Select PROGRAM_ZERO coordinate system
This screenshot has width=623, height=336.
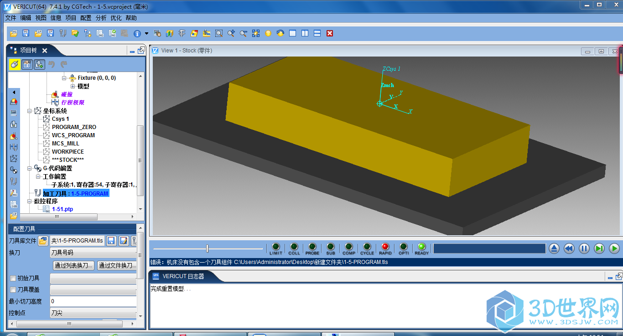click(x=74, y=127)
